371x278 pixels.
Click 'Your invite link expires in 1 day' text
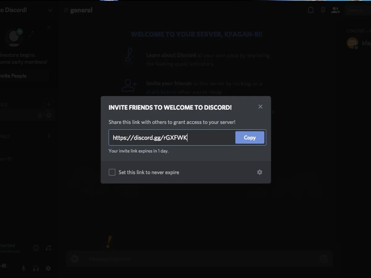(x=139, y=151)
